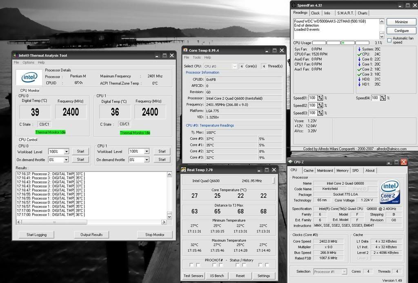This screenshot has width=418, height=283.
Task: Select the Cache tab in CPU-Z
Action: [309, 170]
